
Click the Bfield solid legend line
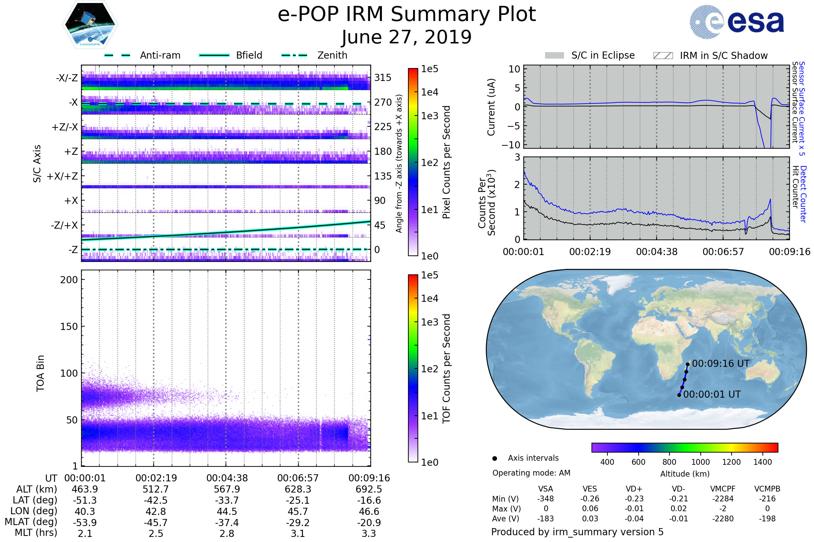tap(214, 55)
